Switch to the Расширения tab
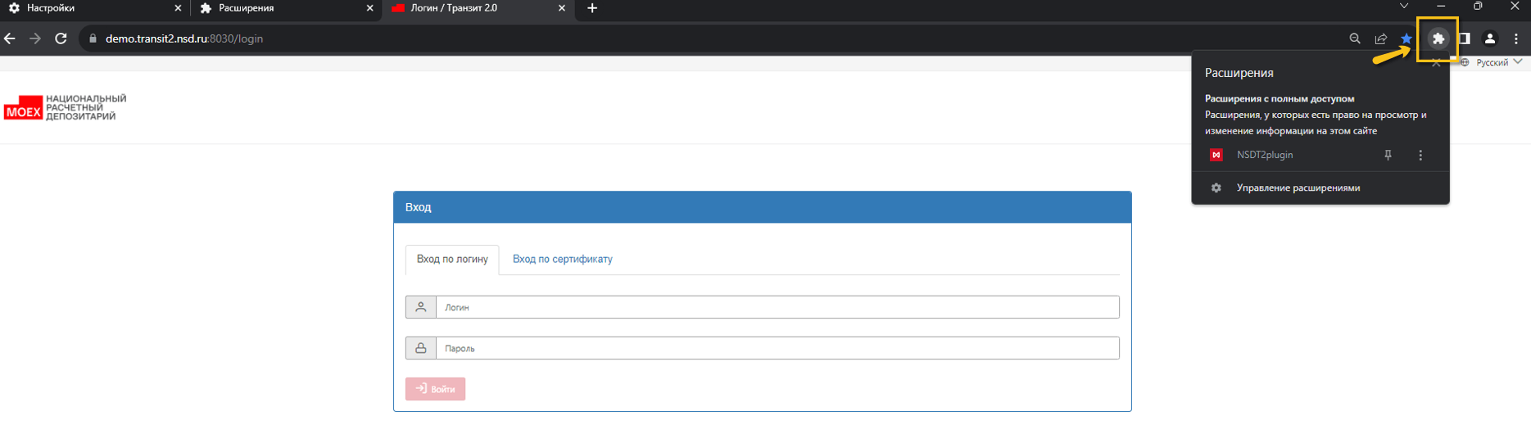The height and width of the screenshot is (425, 1531). pos(286,8)
